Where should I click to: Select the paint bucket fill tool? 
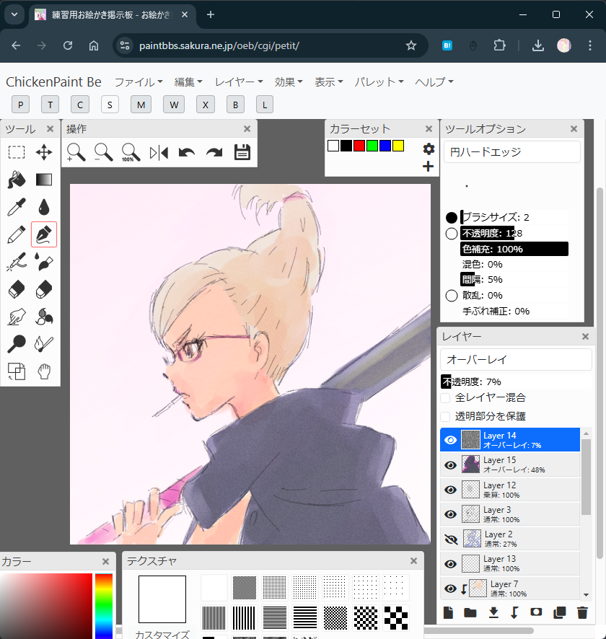(x=16, y=180)
